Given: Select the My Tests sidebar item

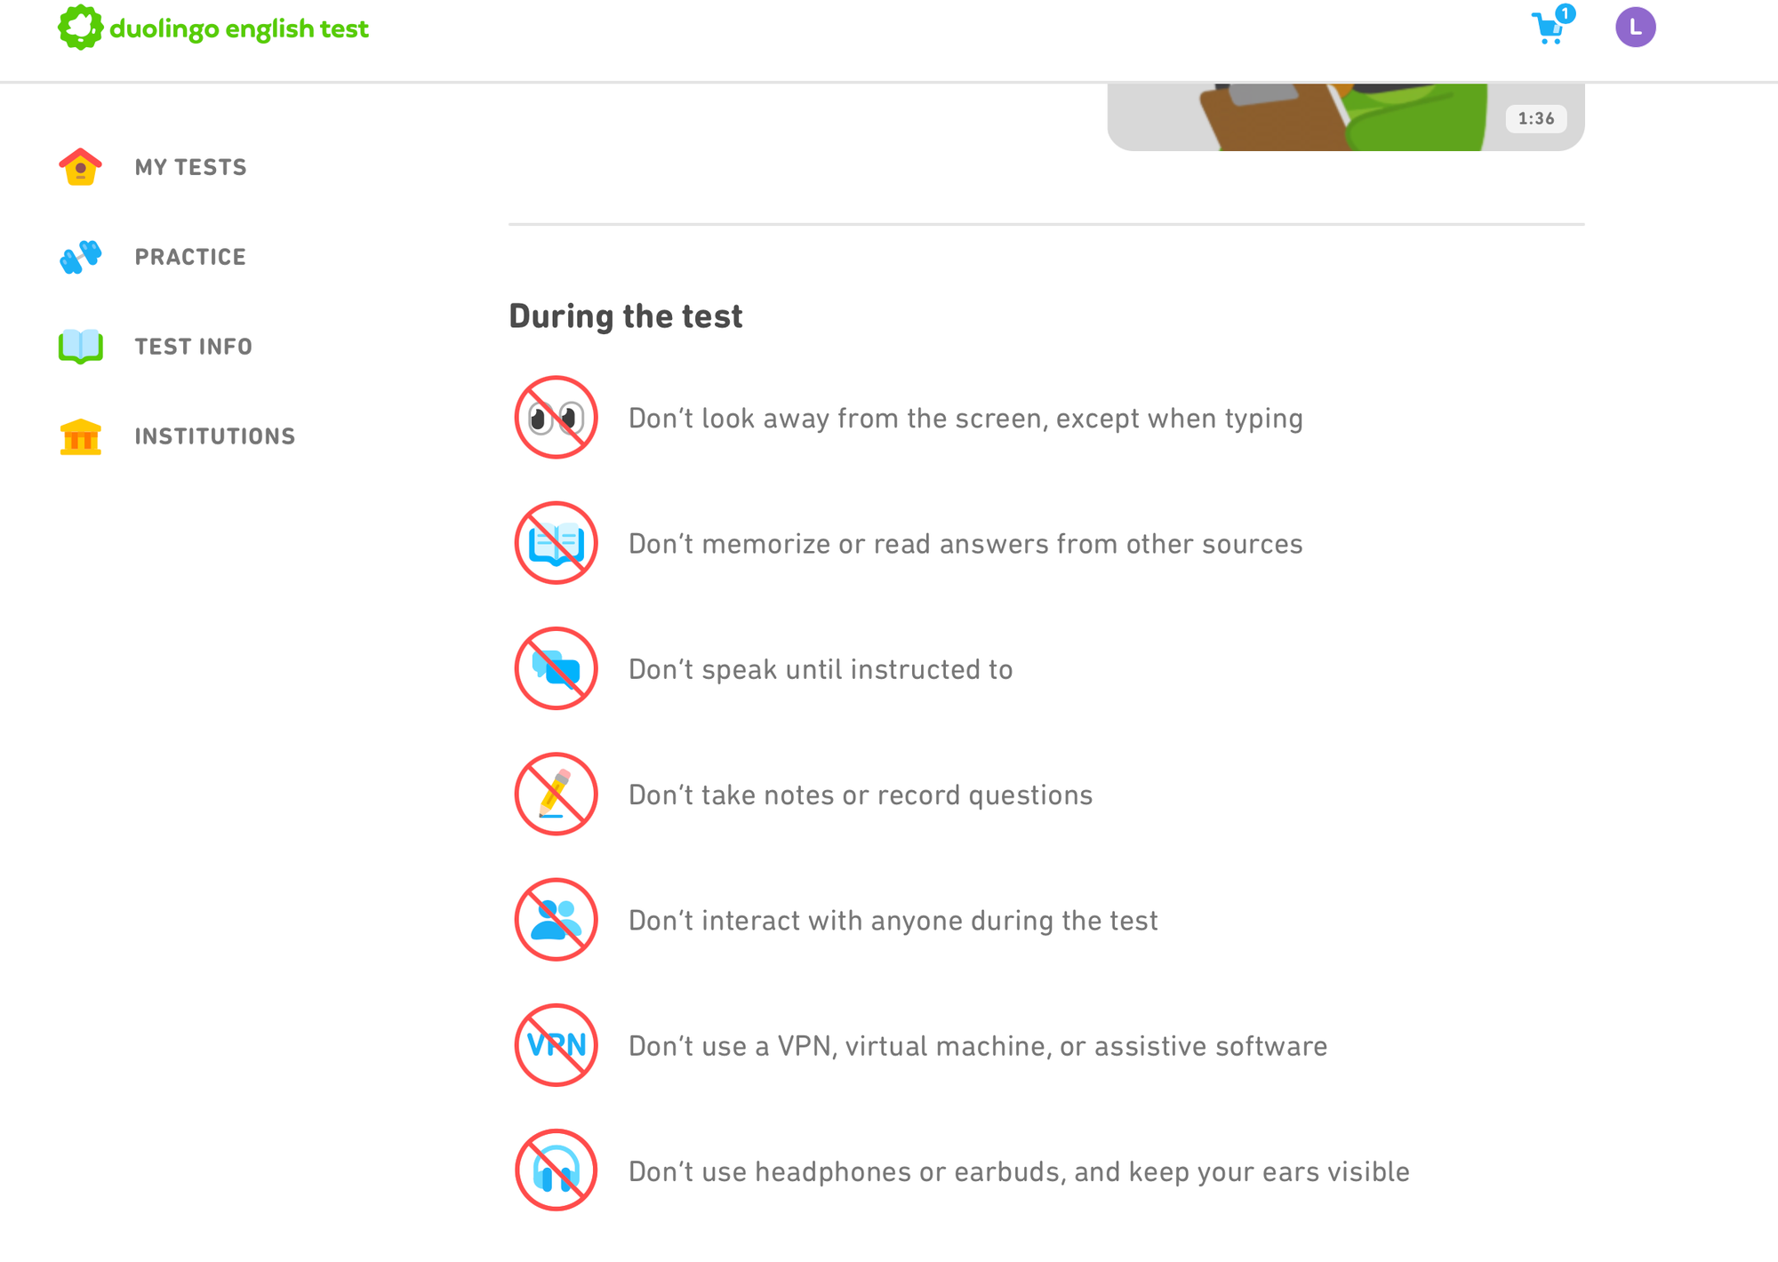Looking at the screenshot, I should (190, 166).
